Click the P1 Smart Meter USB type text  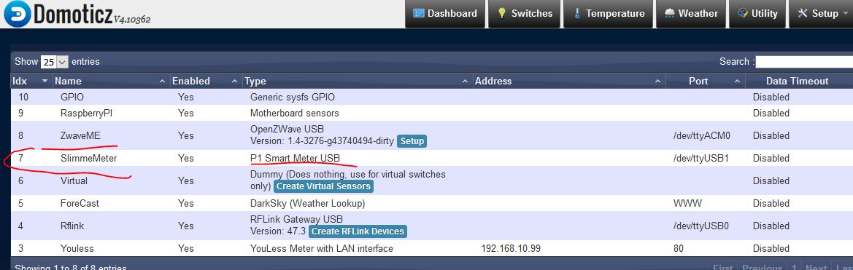coord(295,159)
